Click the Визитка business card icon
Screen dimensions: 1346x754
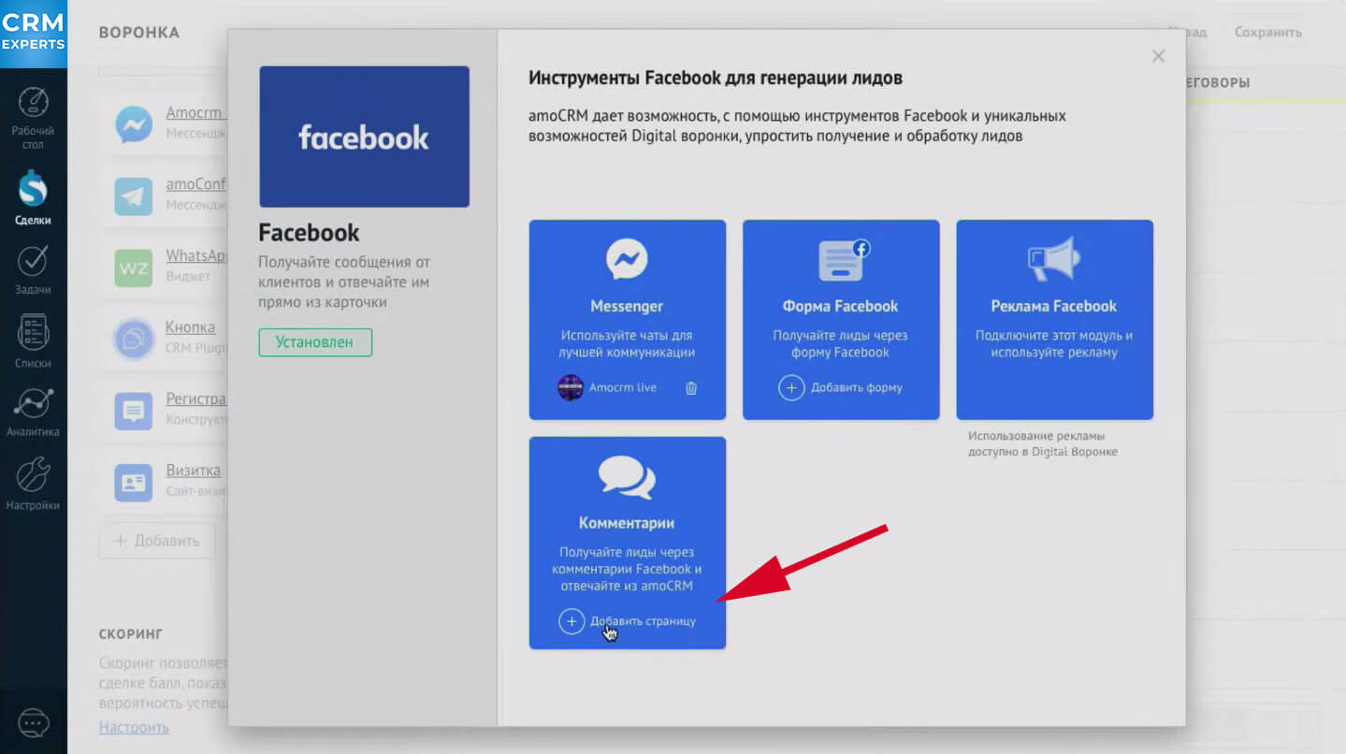pyautogui.click(x=134, y=484)
